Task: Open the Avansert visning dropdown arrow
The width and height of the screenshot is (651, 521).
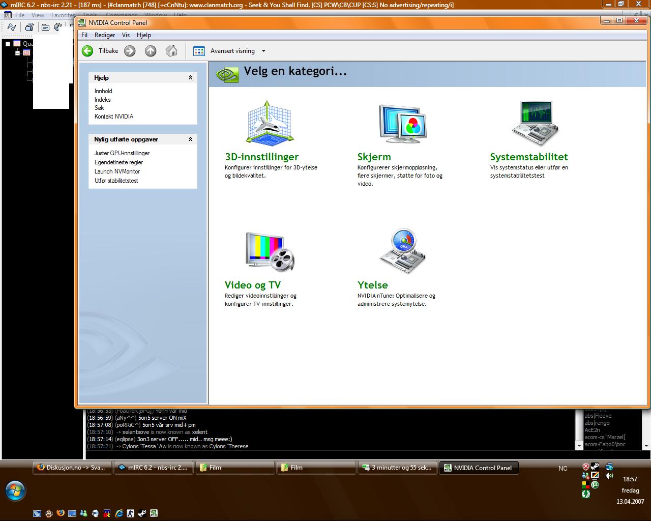Action: tap(263, 51)
